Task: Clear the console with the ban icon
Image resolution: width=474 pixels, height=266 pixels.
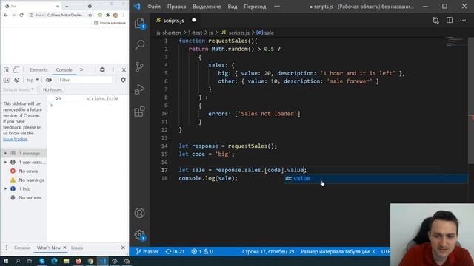Action: (x=16, y=80)
